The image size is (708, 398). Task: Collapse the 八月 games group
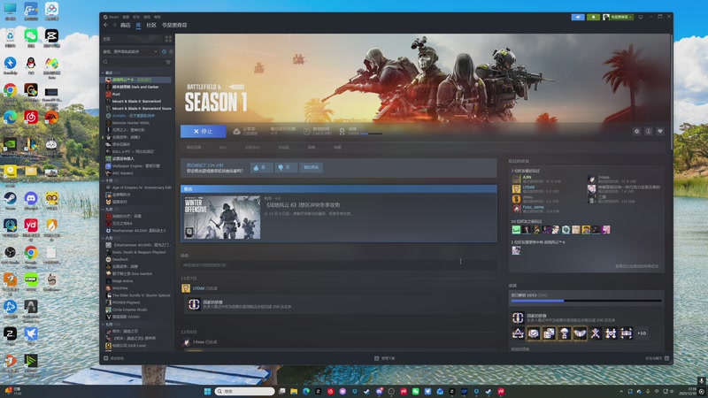[103, 238]
